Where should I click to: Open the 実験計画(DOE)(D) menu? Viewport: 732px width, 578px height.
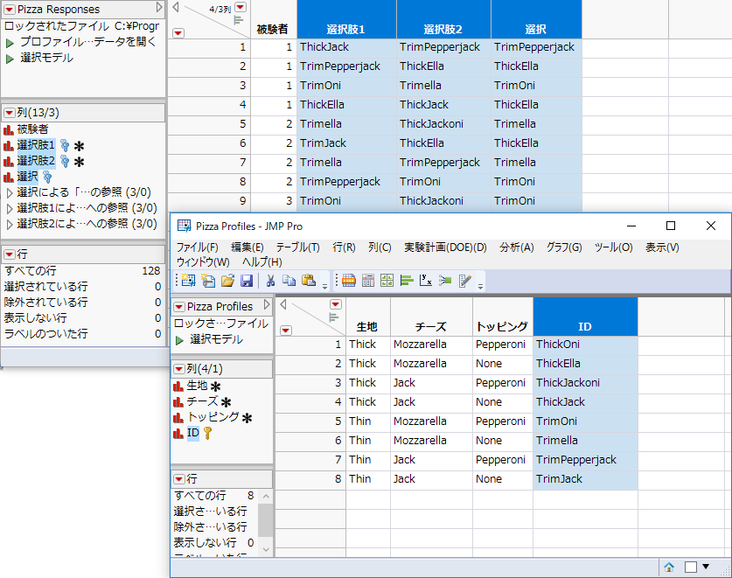[444, 247]
